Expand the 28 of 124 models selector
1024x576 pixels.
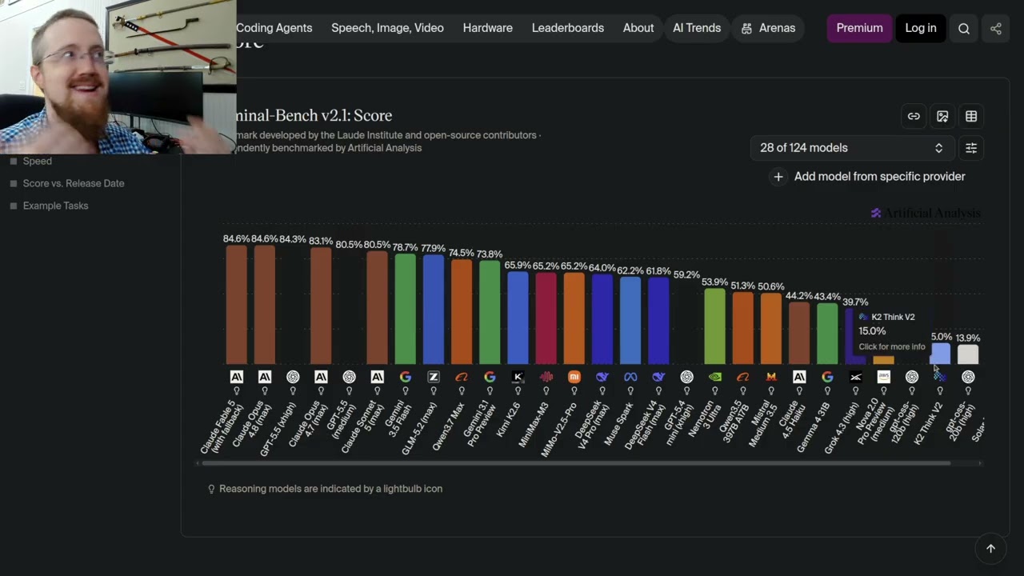point(851,148)
